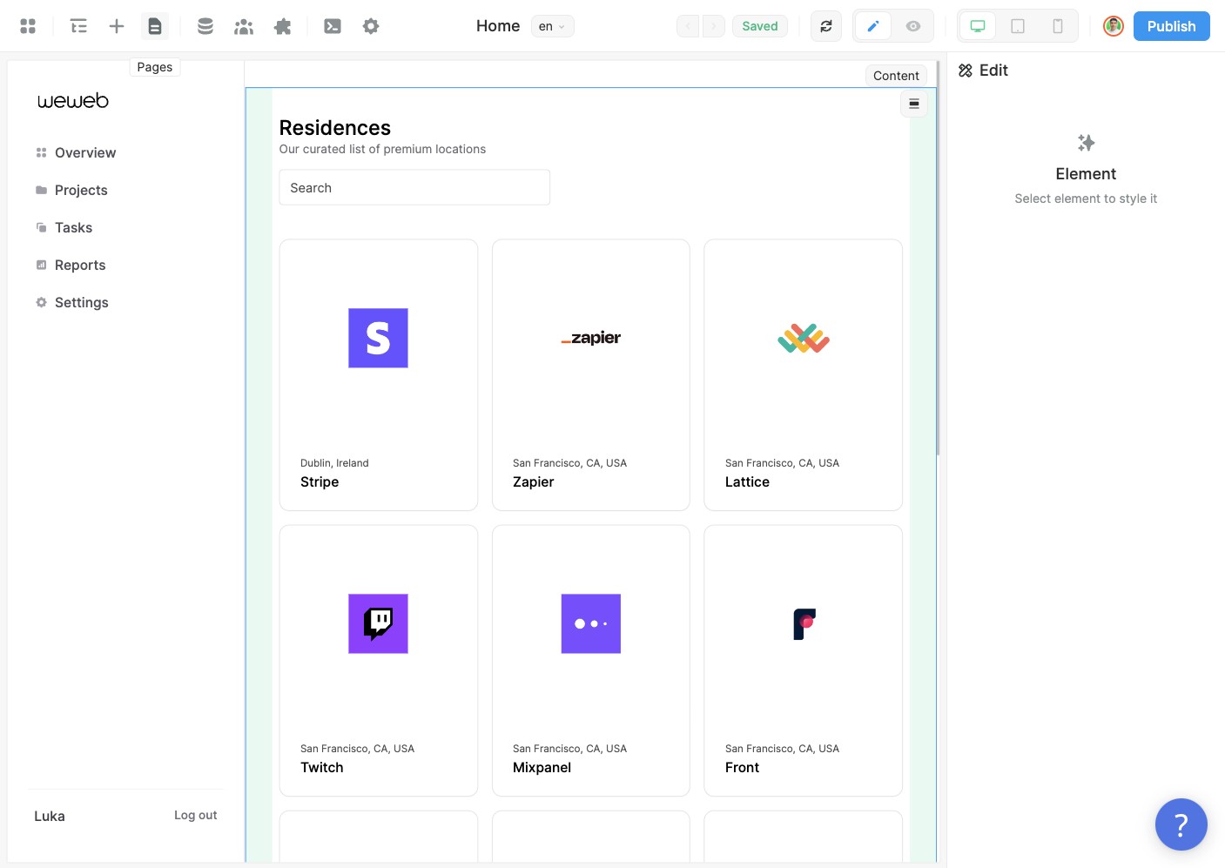Click the Publish button
The image size is (1225, 868).
[1172, 26]
